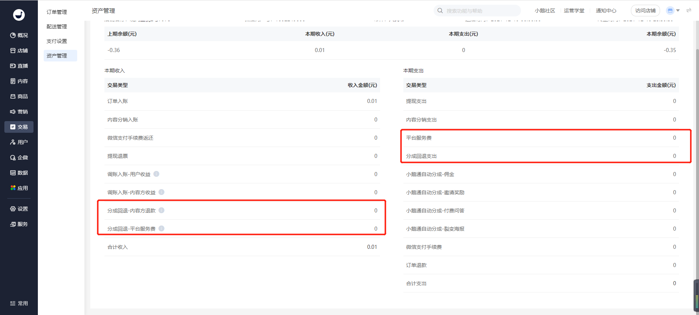Click info icon beside 分成回退-内容方退款
Screen dimensions: 699x315
pos(162,210)
